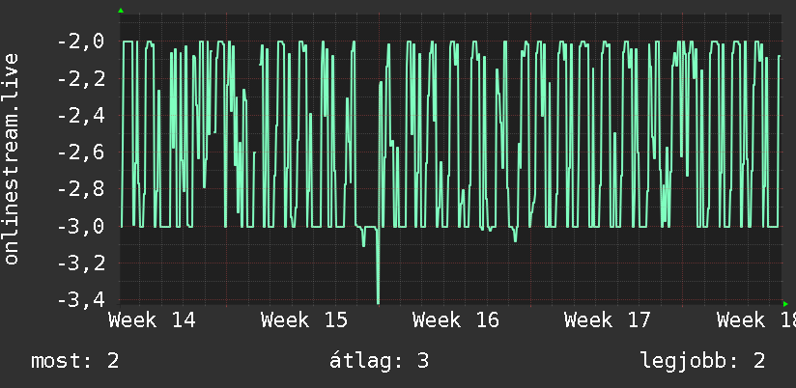Click the -2,2 y-axis value

[x=80, y=78]
